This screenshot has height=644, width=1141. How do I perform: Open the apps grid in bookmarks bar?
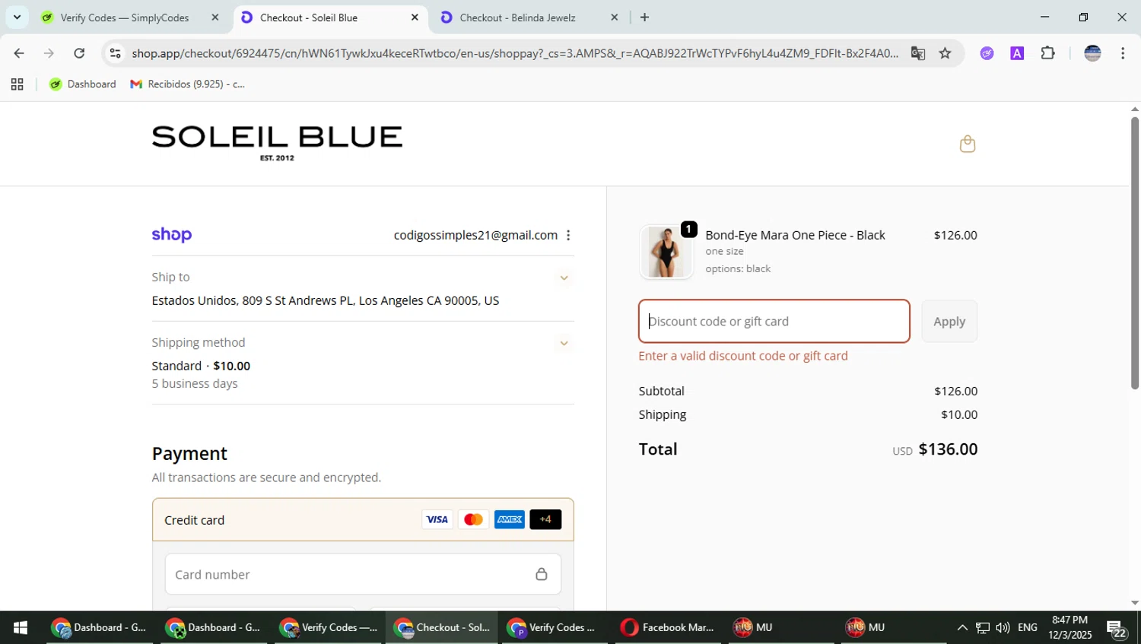coord(17,84)
